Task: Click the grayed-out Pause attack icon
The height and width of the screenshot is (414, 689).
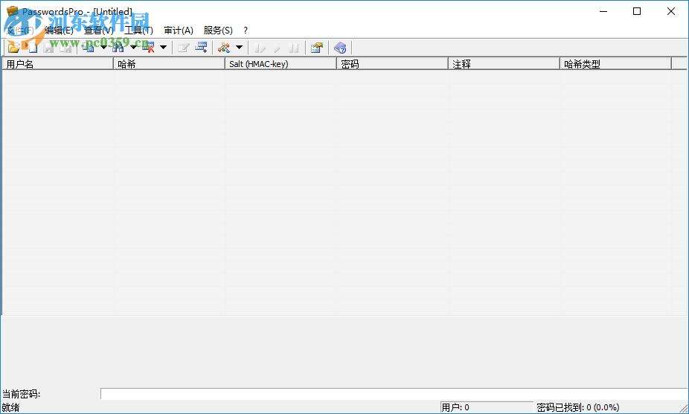Action: point(295,48)
